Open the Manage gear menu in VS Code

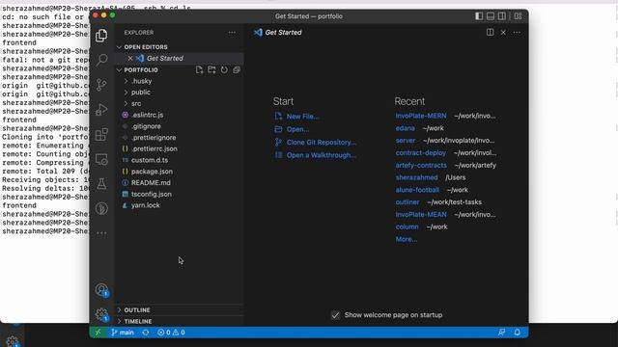pos(101,314)
